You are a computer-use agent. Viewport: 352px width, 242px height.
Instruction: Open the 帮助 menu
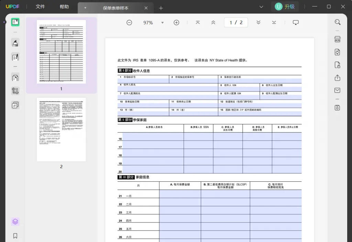click(x=64, y=7)
